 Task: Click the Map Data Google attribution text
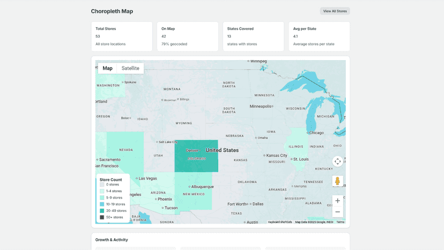(x=314, y=222)
